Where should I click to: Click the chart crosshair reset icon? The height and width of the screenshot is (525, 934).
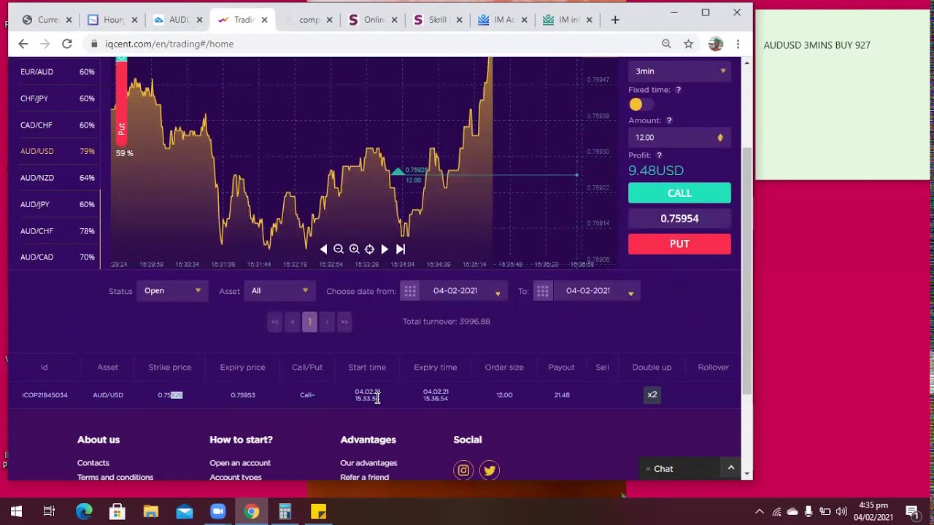click(369, 249)
